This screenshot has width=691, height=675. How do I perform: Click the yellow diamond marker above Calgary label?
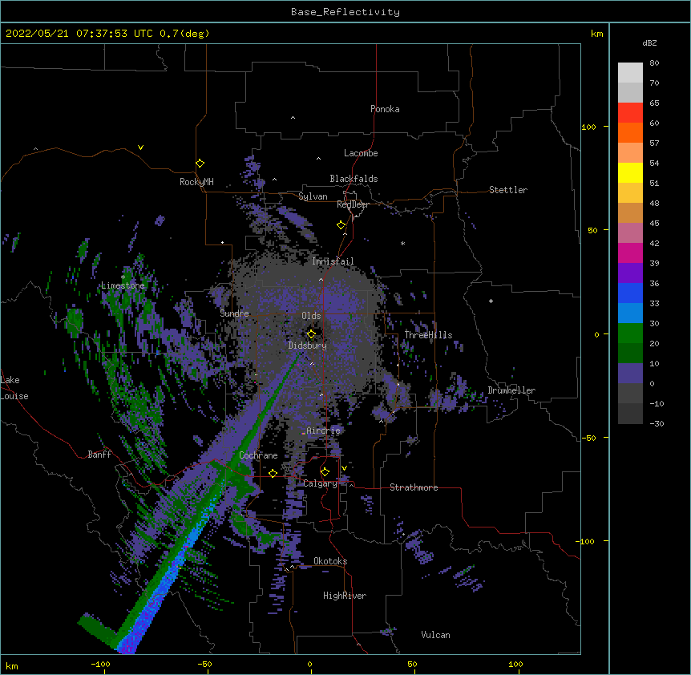[325, 472]
